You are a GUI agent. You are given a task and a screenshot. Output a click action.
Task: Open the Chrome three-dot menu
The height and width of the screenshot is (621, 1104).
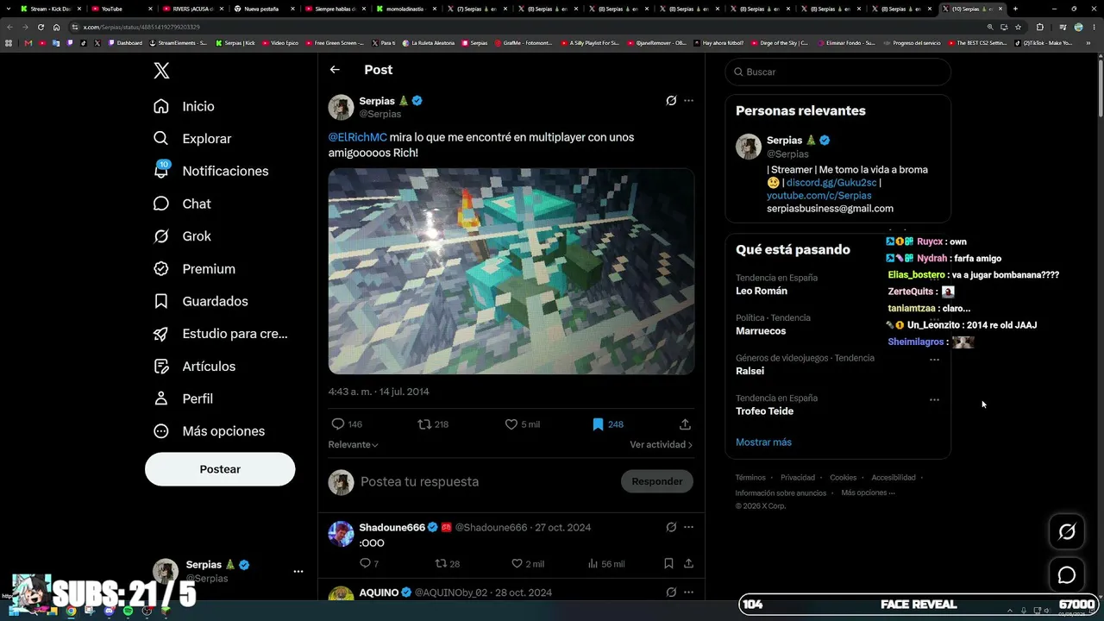pyautogui.click(x=1095, y=27)
